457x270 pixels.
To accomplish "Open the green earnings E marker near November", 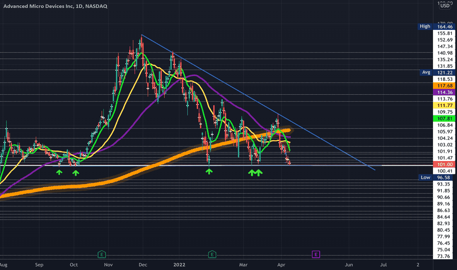I will click(x=102, y=254).
